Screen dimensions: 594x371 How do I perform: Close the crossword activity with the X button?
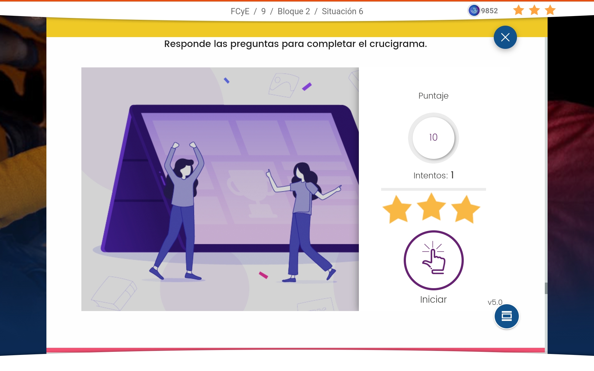pyautogui.click(x=505, y=37)
